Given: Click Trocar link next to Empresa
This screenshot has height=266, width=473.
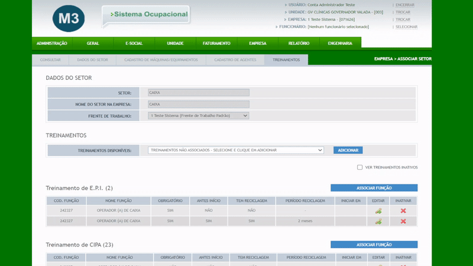Looking at the screenshot, I should point(403,20).
